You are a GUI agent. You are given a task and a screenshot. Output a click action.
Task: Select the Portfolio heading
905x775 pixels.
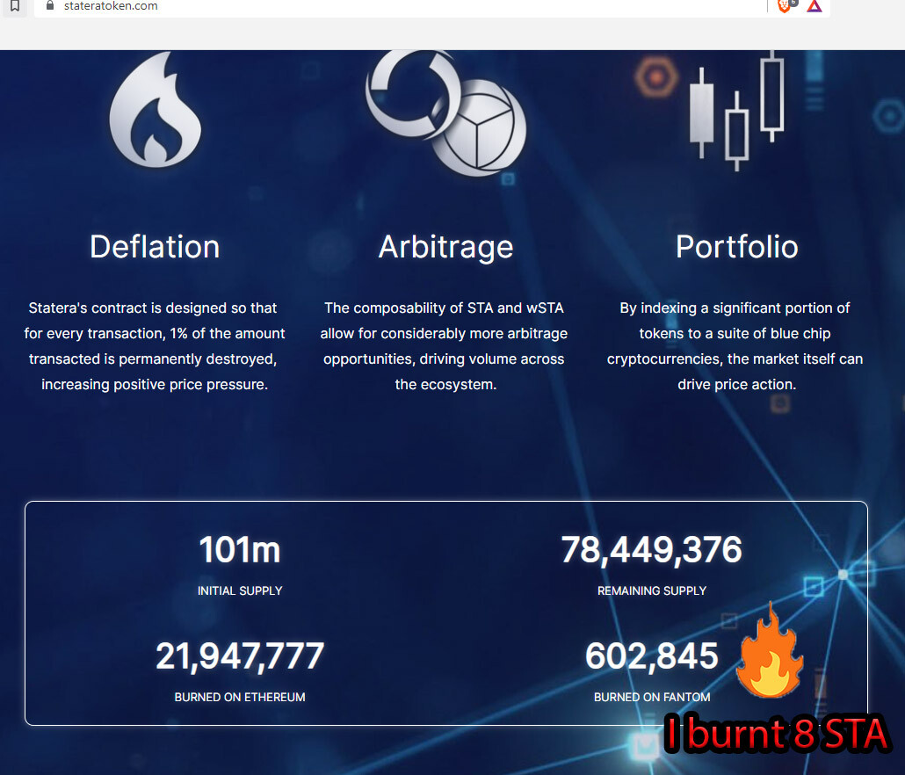click(x=737, y=247)
